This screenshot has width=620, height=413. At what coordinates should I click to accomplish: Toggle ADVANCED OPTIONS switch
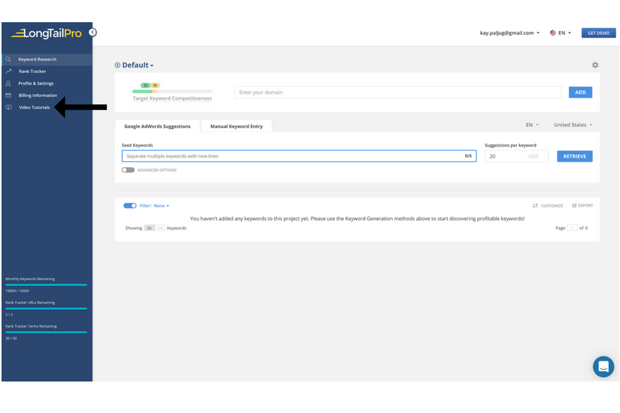pos(128,170)
